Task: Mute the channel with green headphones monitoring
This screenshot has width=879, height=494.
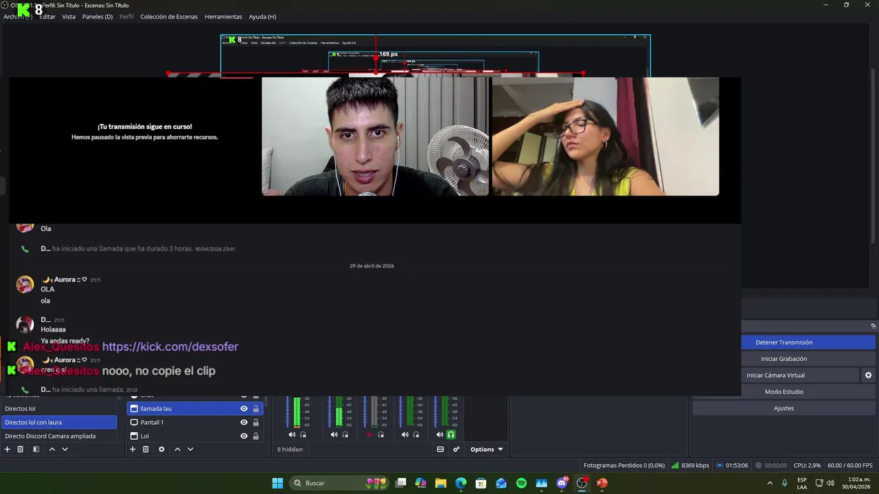Action: point(440,434)
